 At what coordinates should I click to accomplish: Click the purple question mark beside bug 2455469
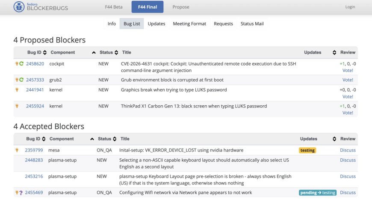point(21,193)
